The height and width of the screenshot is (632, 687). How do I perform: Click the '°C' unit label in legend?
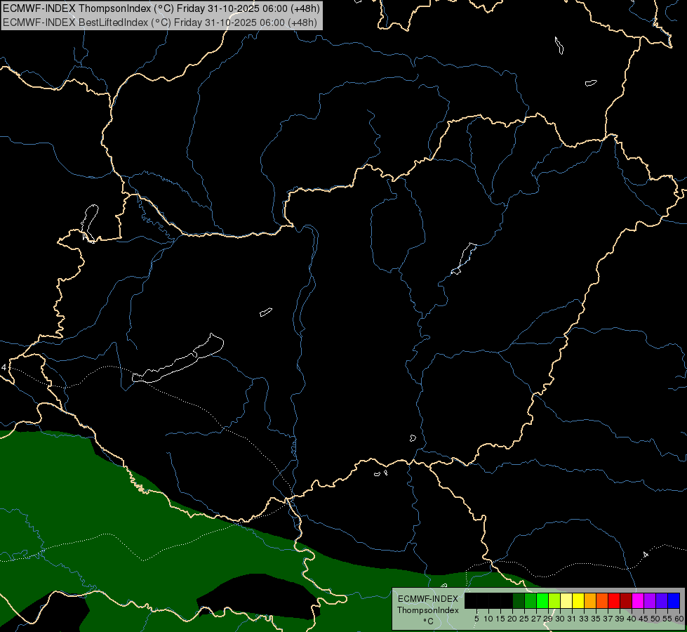428,621
